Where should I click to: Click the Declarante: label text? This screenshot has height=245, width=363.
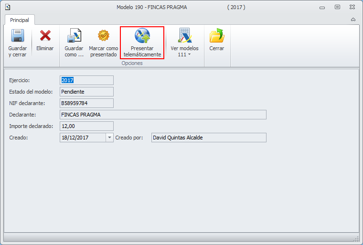pyautogui.click(x=22, y=115)
